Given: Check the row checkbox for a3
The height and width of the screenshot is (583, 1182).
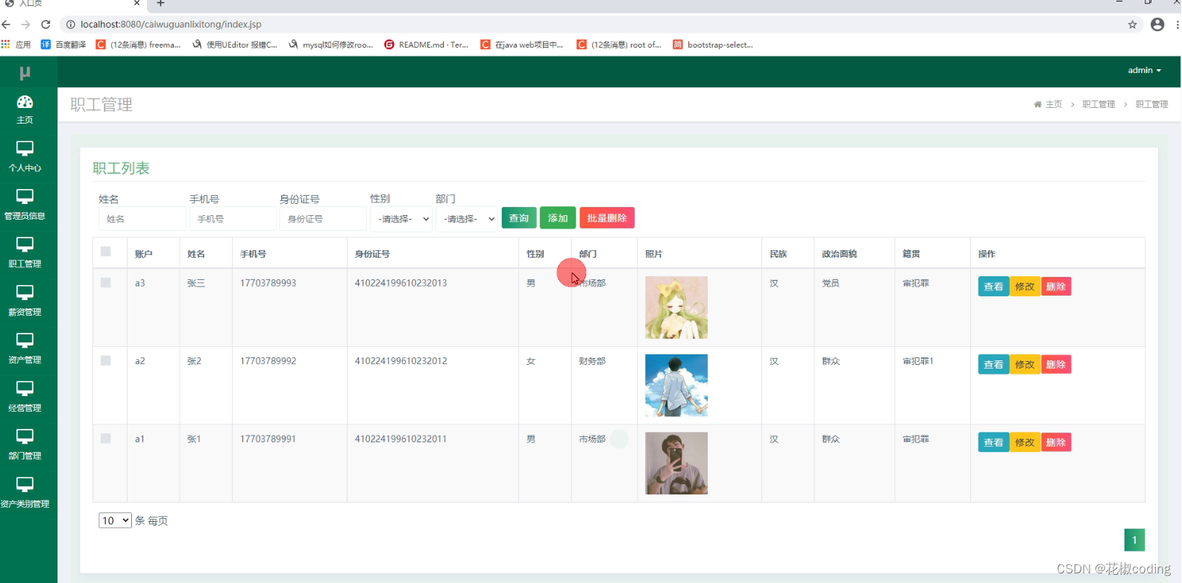Looking at the screenshot, I should coord(106,283).
